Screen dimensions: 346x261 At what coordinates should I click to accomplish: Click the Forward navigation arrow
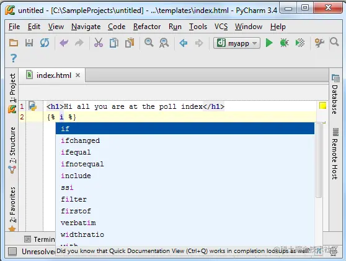(x=199, y=43)
